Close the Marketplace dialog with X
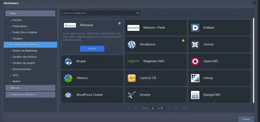Viewport: 260px width, 122px height. tap(254, 3)
